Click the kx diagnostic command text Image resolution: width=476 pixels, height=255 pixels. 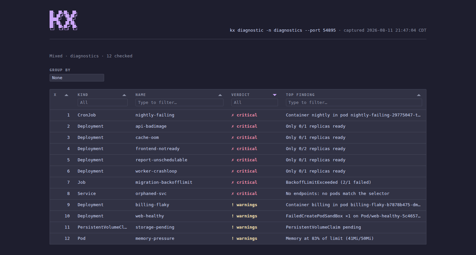[x=283, y=30]
